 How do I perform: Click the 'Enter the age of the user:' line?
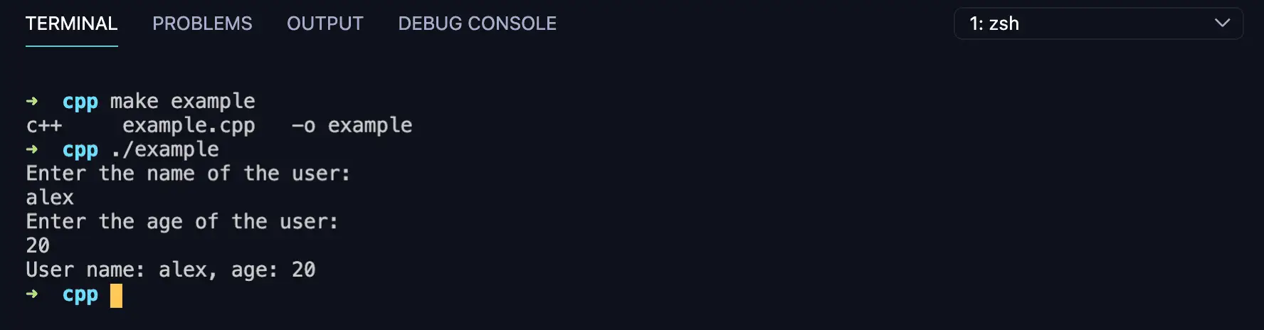coord(182,222)
